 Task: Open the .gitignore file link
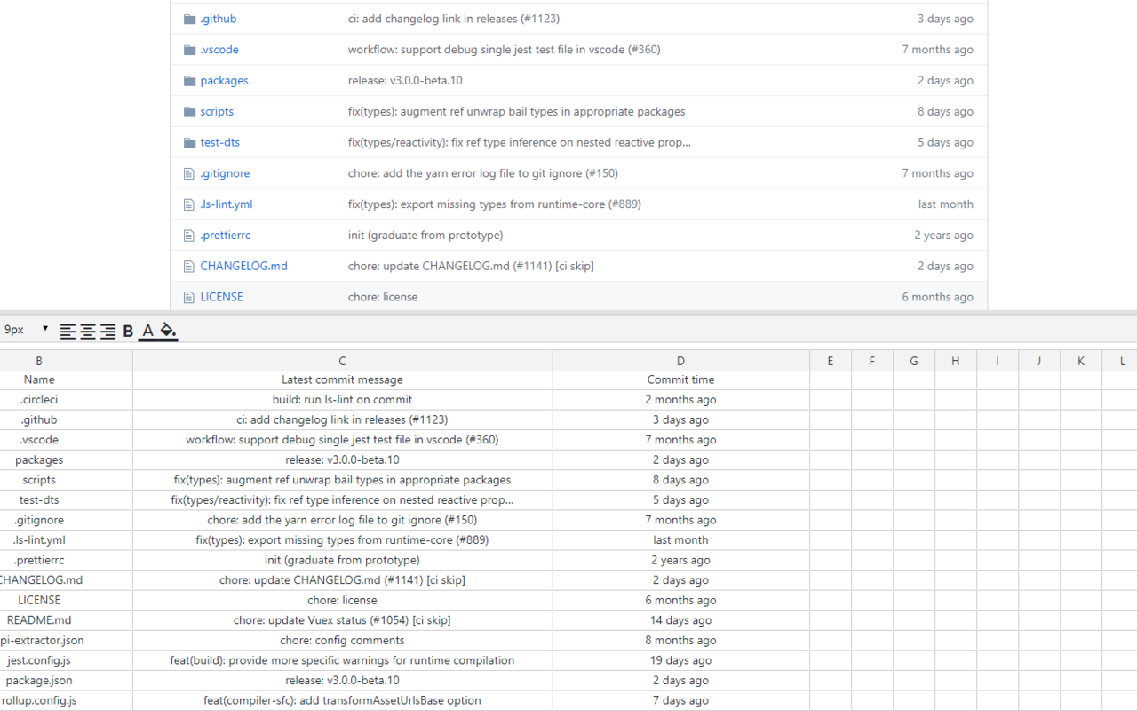pyautogui.click(x=225, y=173)
